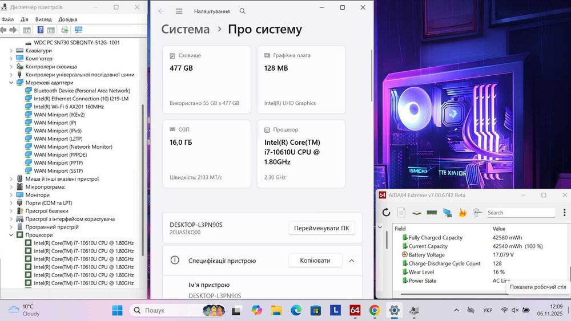
Task: Click the preferences checklist icon in AIDA64 toolbar
Action: 477,212
